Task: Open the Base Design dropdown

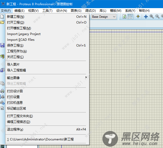Action: pyautogui.click(x=104, y=17)
